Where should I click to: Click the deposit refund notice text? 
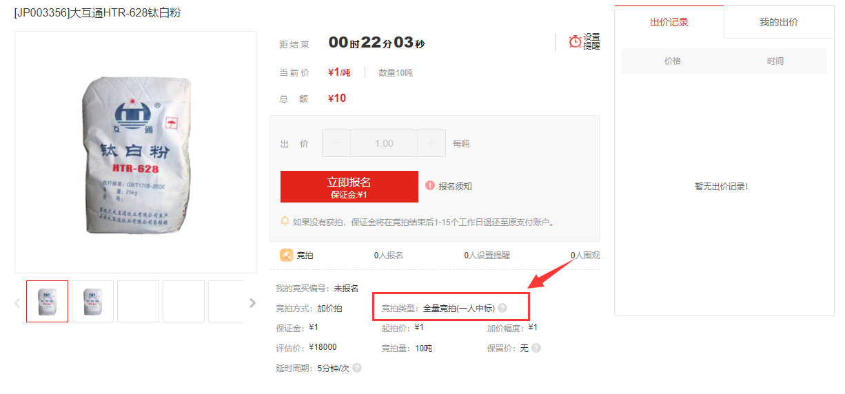click(x=424, y=222)
